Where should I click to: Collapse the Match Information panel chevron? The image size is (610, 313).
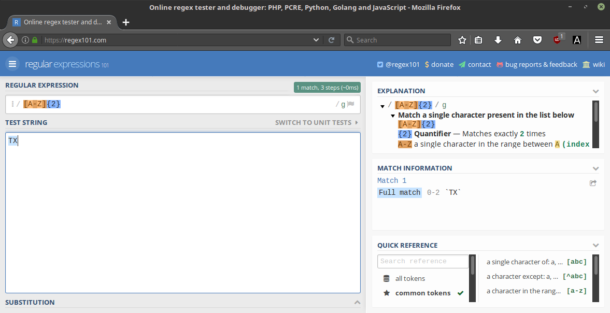tap(595, 168)
